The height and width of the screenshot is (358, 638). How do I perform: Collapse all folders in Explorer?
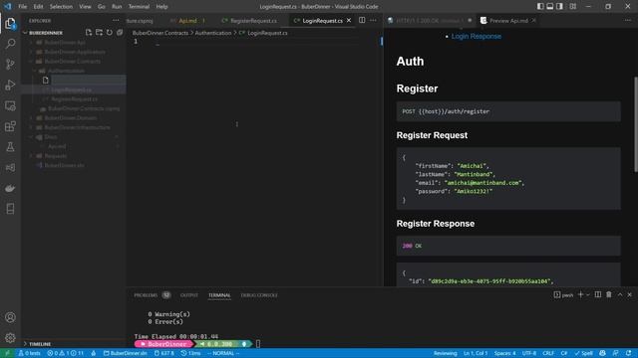coord(120,33)
